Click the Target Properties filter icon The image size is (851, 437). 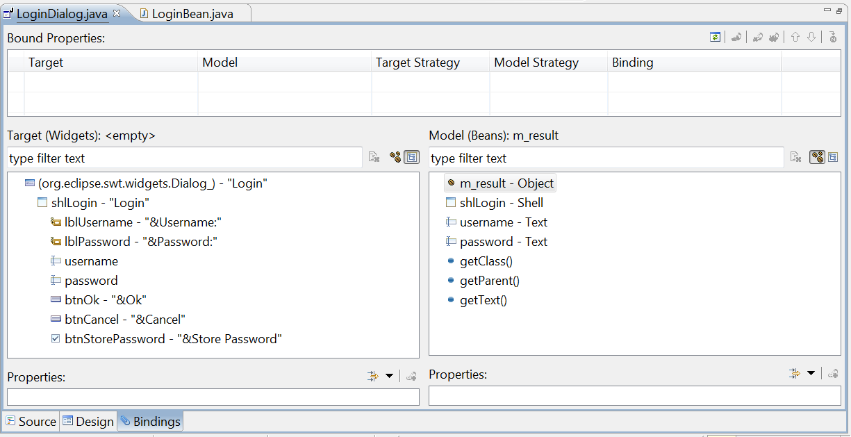(x=373, y=376)
